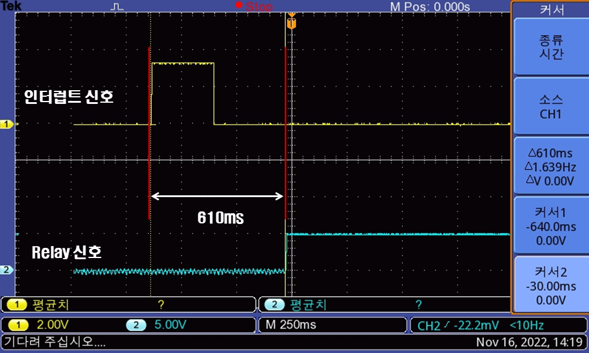Click the channel 2 평균치 measurement badge

(x=275, y=305)
